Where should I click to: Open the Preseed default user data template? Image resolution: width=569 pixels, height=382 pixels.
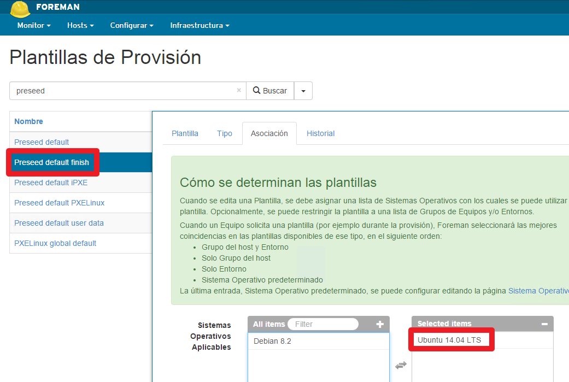(x=59, y=223)
